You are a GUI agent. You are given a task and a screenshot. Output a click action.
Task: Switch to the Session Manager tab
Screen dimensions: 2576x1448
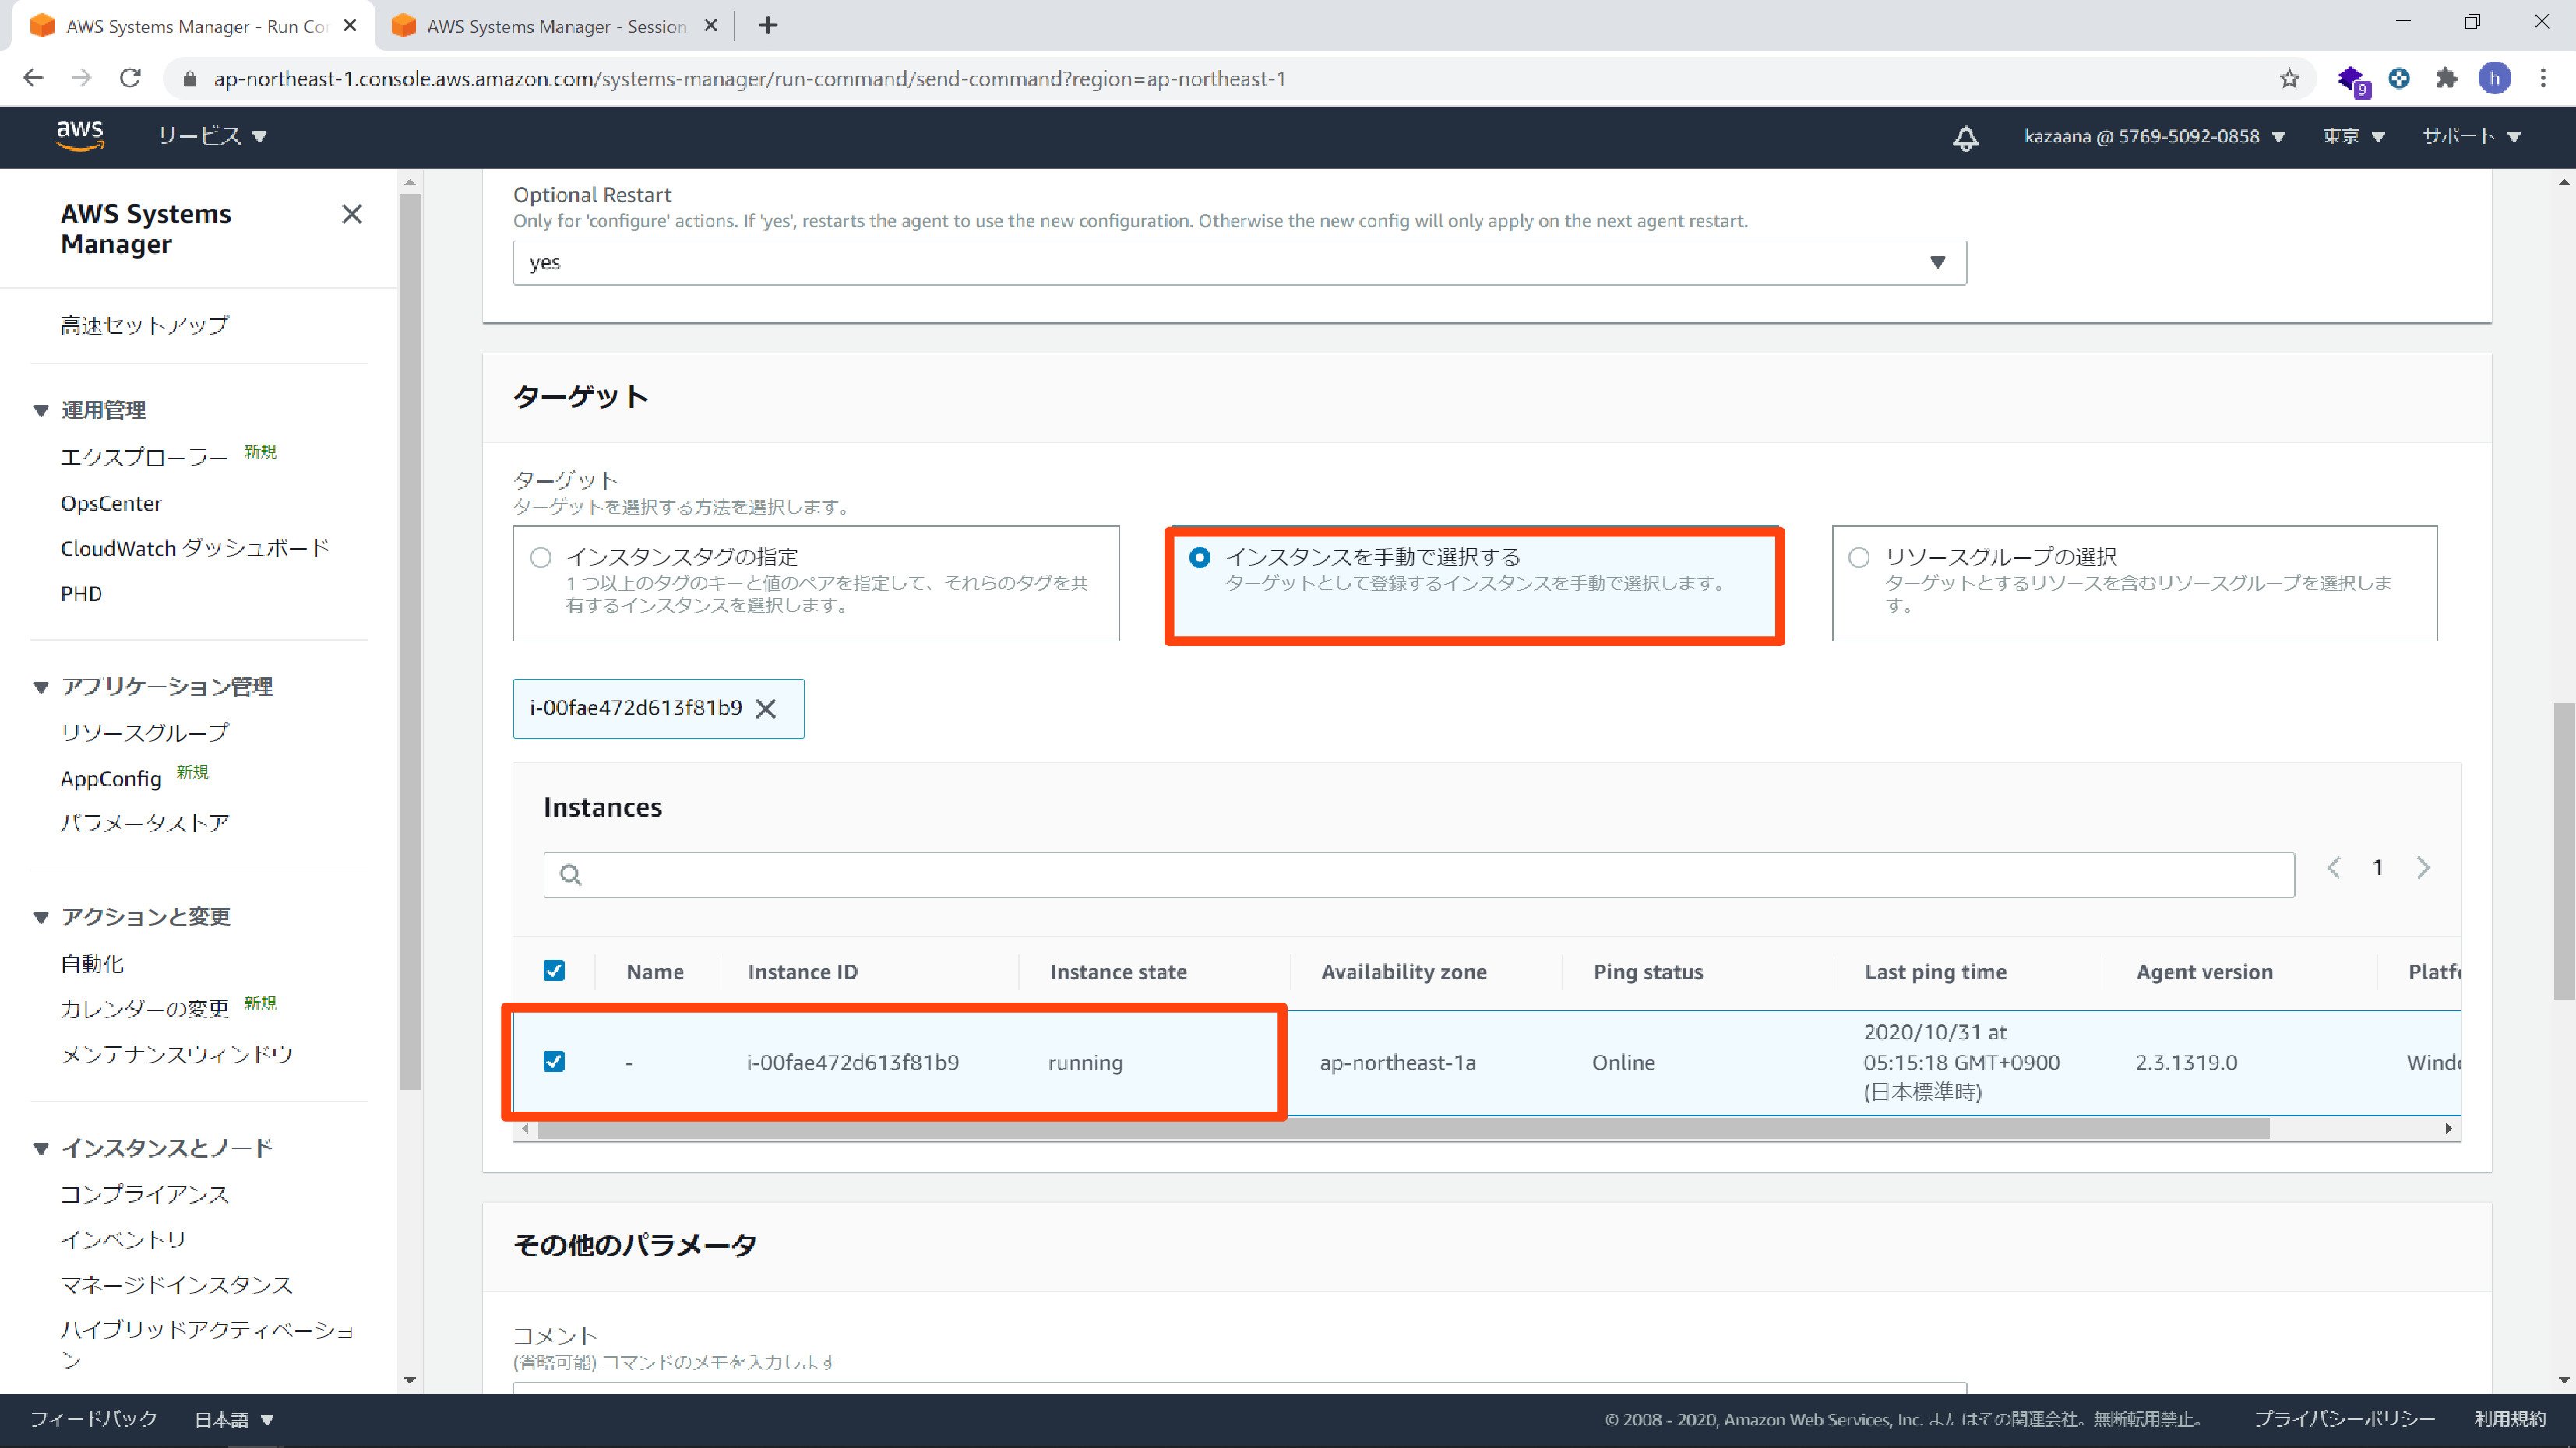point(555,26)
